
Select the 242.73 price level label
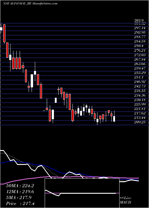[x=140, y=86]
